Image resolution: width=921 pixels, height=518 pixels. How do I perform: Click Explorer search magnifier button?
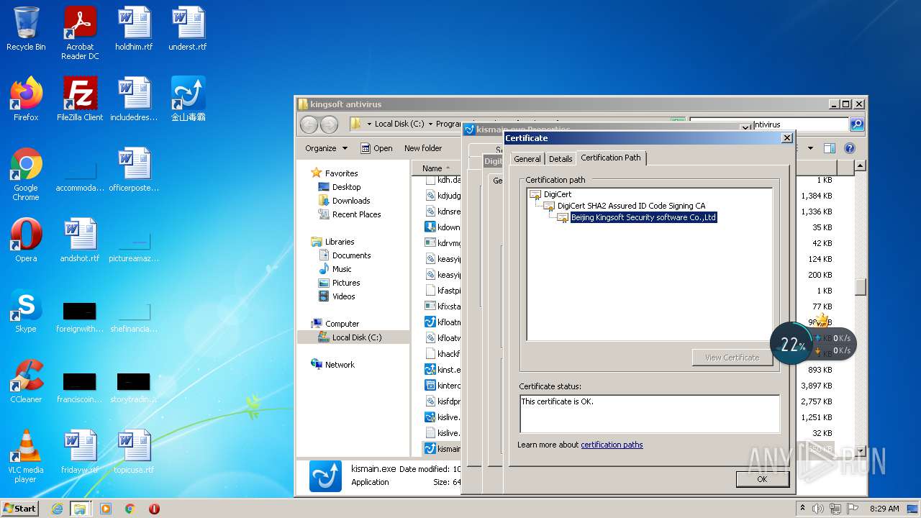857,124
